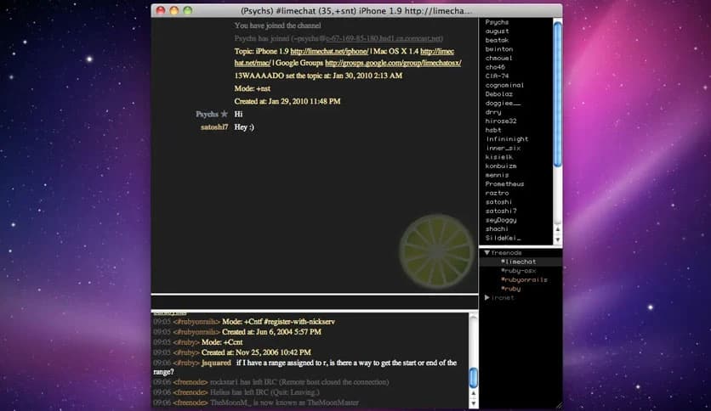Image resolution: width=711 pixels, height=411 pixels.
Task: Click the message input field
Action: pos(315,302)
